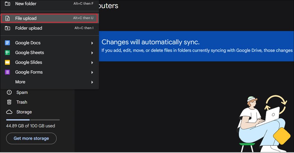Select File upload menu entry
294x153 pixels.
[x=49, y=18]
